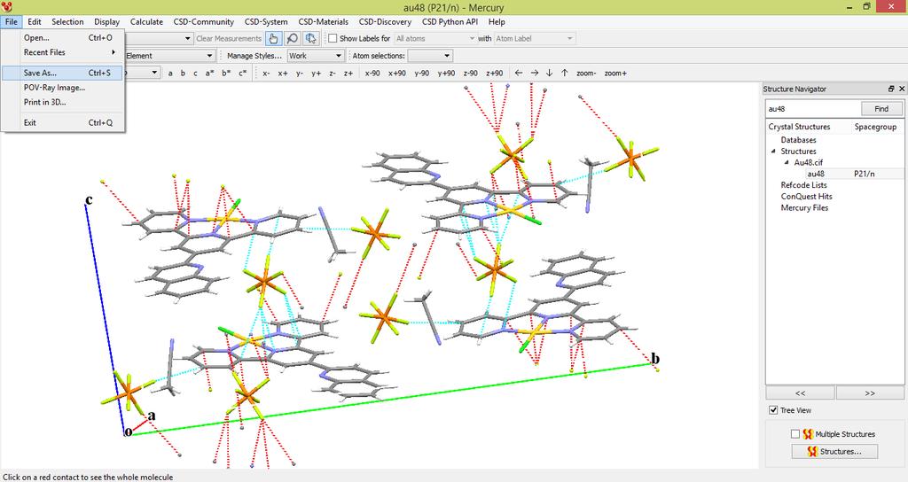Rotate view by z+90

[495, 74]
